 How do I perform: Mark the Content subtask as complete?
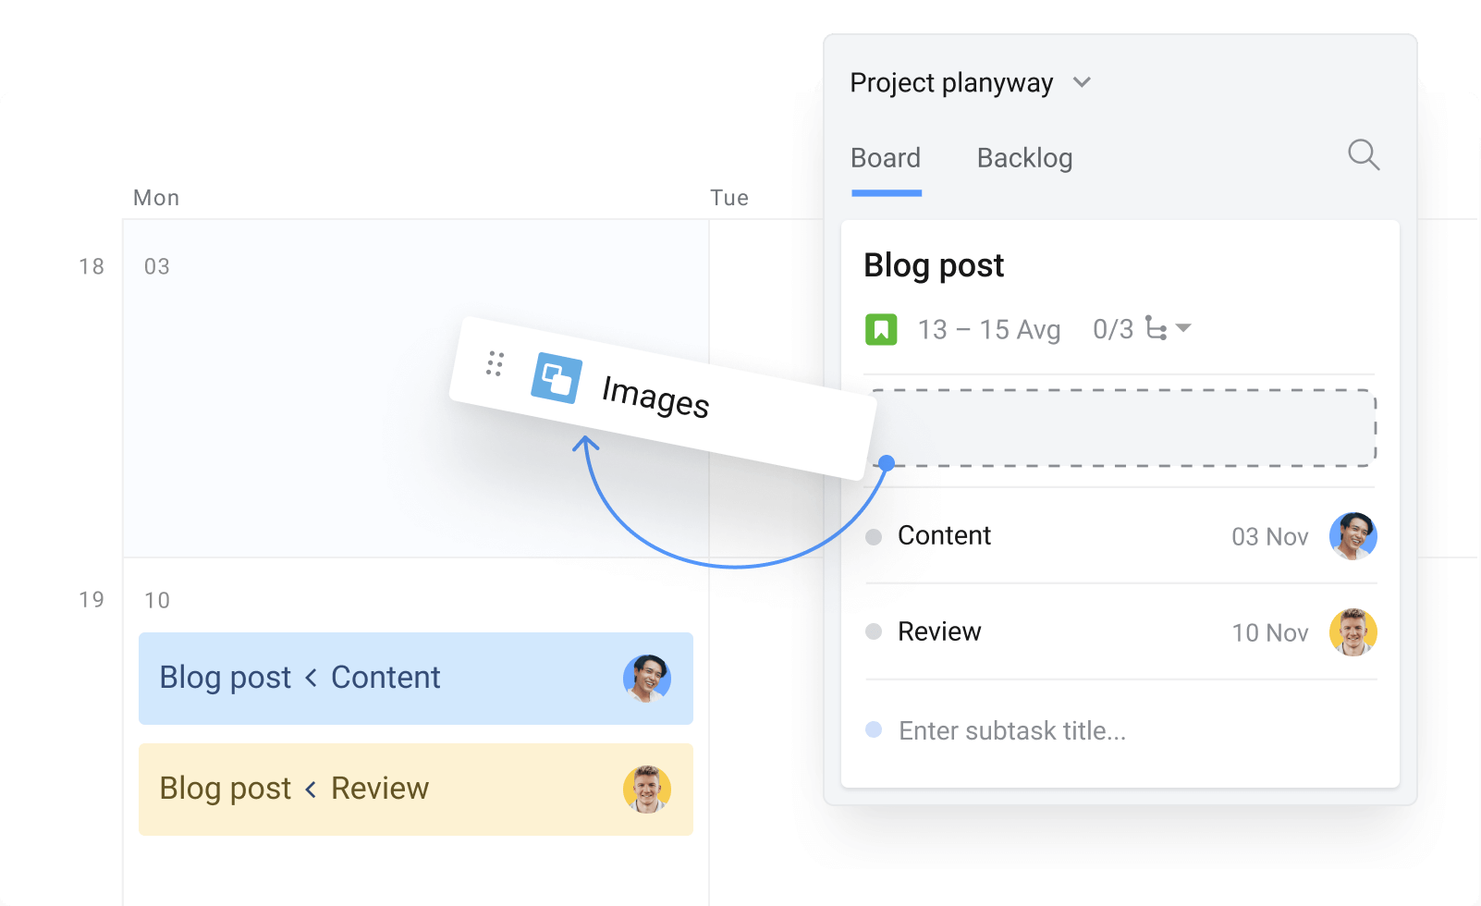click(873, 536)
